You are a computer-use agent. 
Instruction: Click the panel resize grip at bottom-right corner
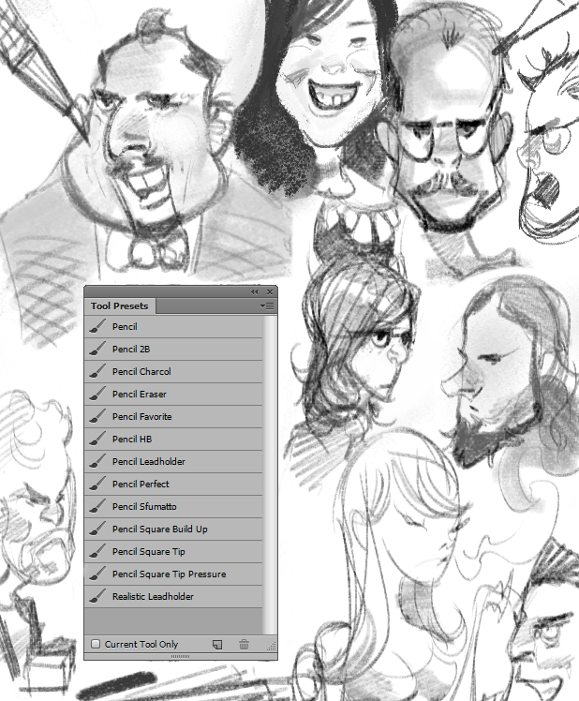click(272, 647)
